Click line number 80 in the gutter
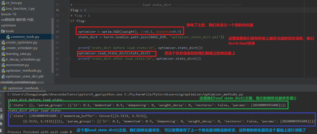The image size is (317, 134). pos(57,32)
